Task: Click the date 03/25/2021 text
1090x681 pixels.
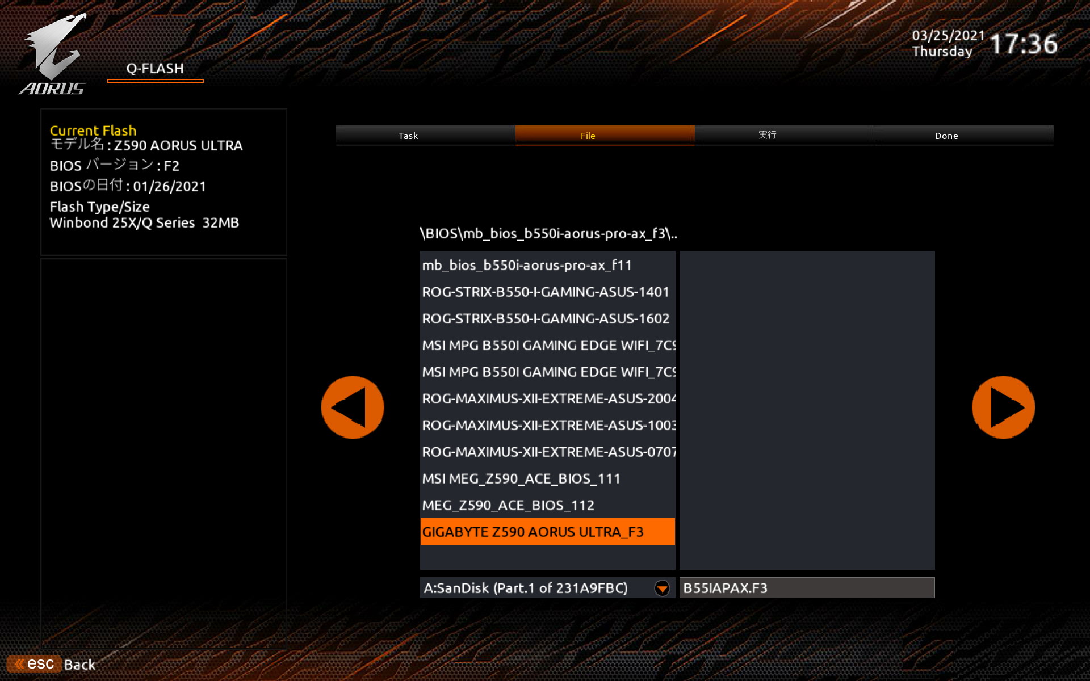Action: [948, 35]
